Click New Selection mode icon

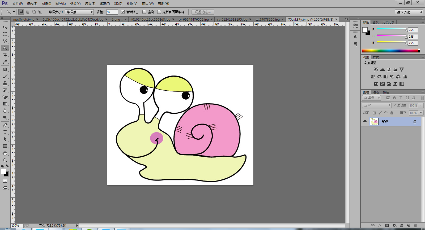pos(21,12)
